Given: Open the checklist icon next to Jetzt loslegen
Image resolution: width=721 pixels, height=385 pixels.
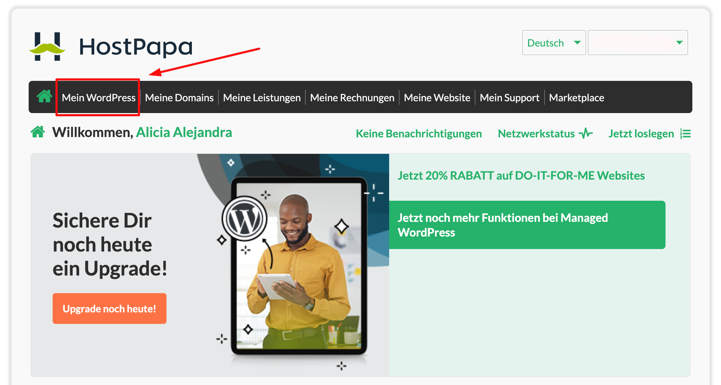Looking at the screenshot, I should click(686, 133).
